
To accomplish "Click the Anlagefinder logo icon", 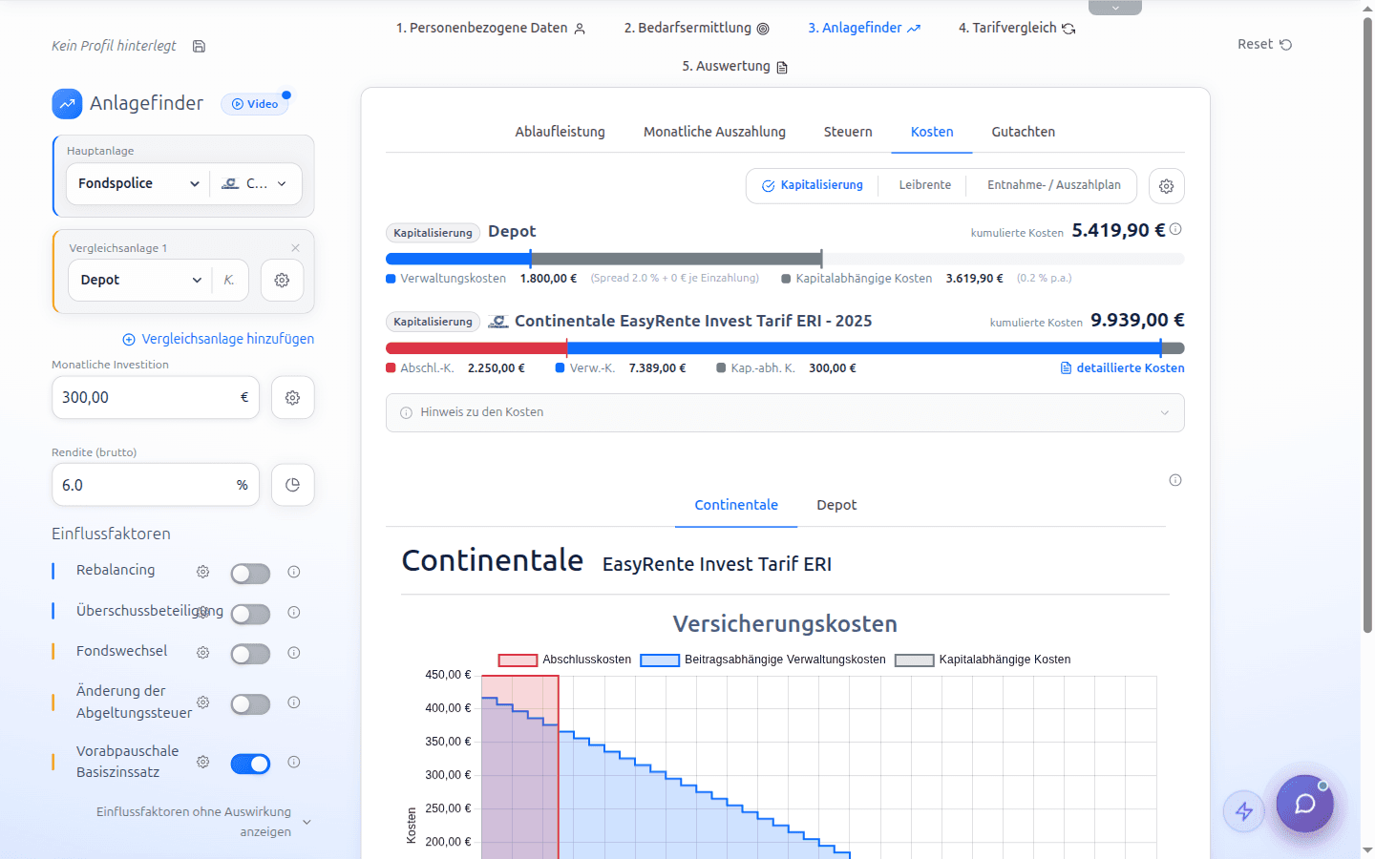I will coord(67,104).
